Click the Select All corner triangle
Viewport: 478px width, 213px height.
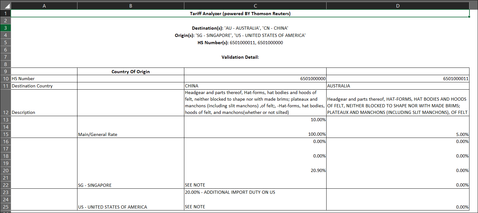coord(5,6)
